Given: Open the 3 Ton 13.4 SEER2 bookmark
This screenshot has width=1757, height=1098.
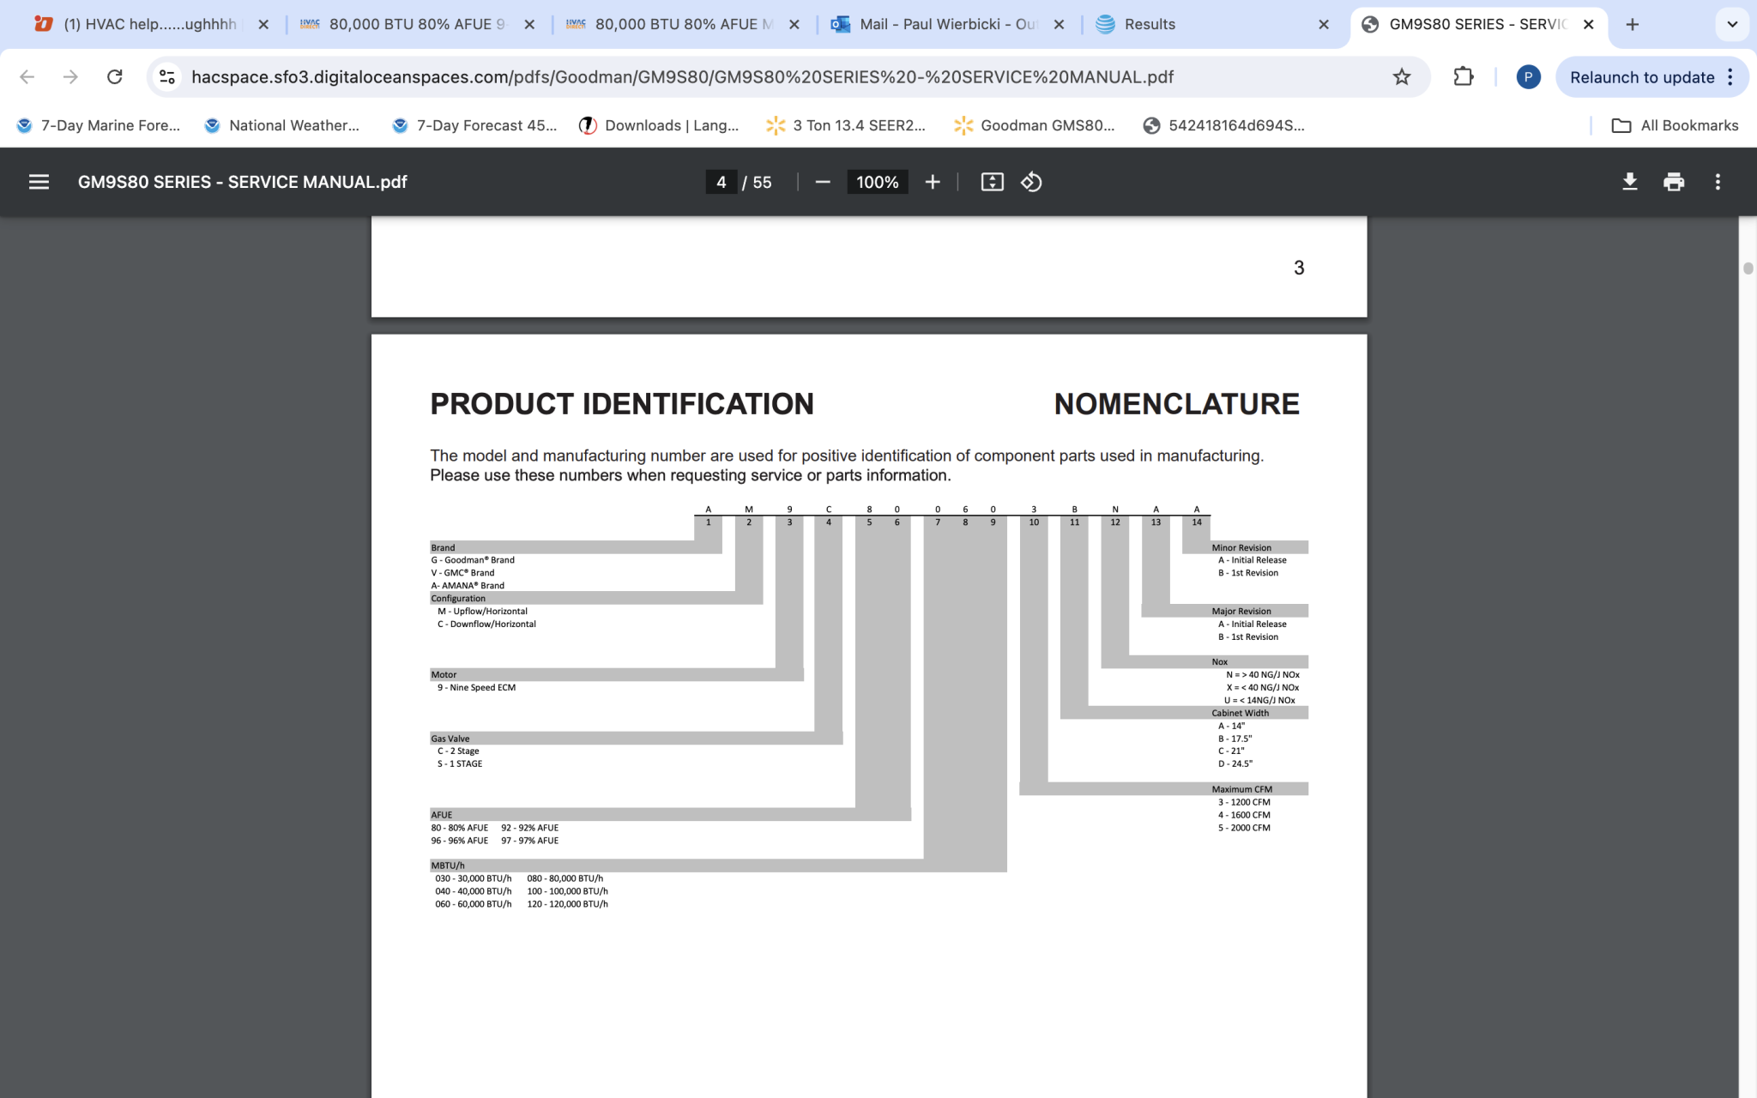Looking at the screenshot, I should [x=846, y=125].
